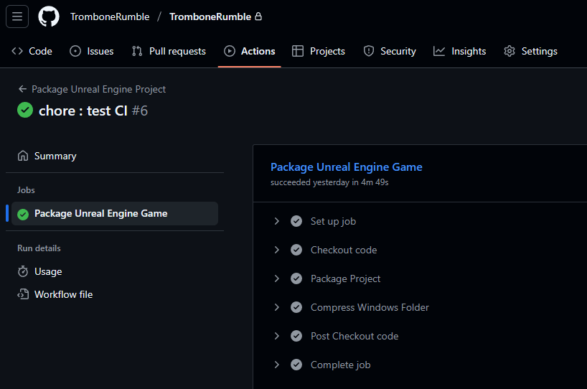Click the green success check beside run title

click(x=25, y=110)
